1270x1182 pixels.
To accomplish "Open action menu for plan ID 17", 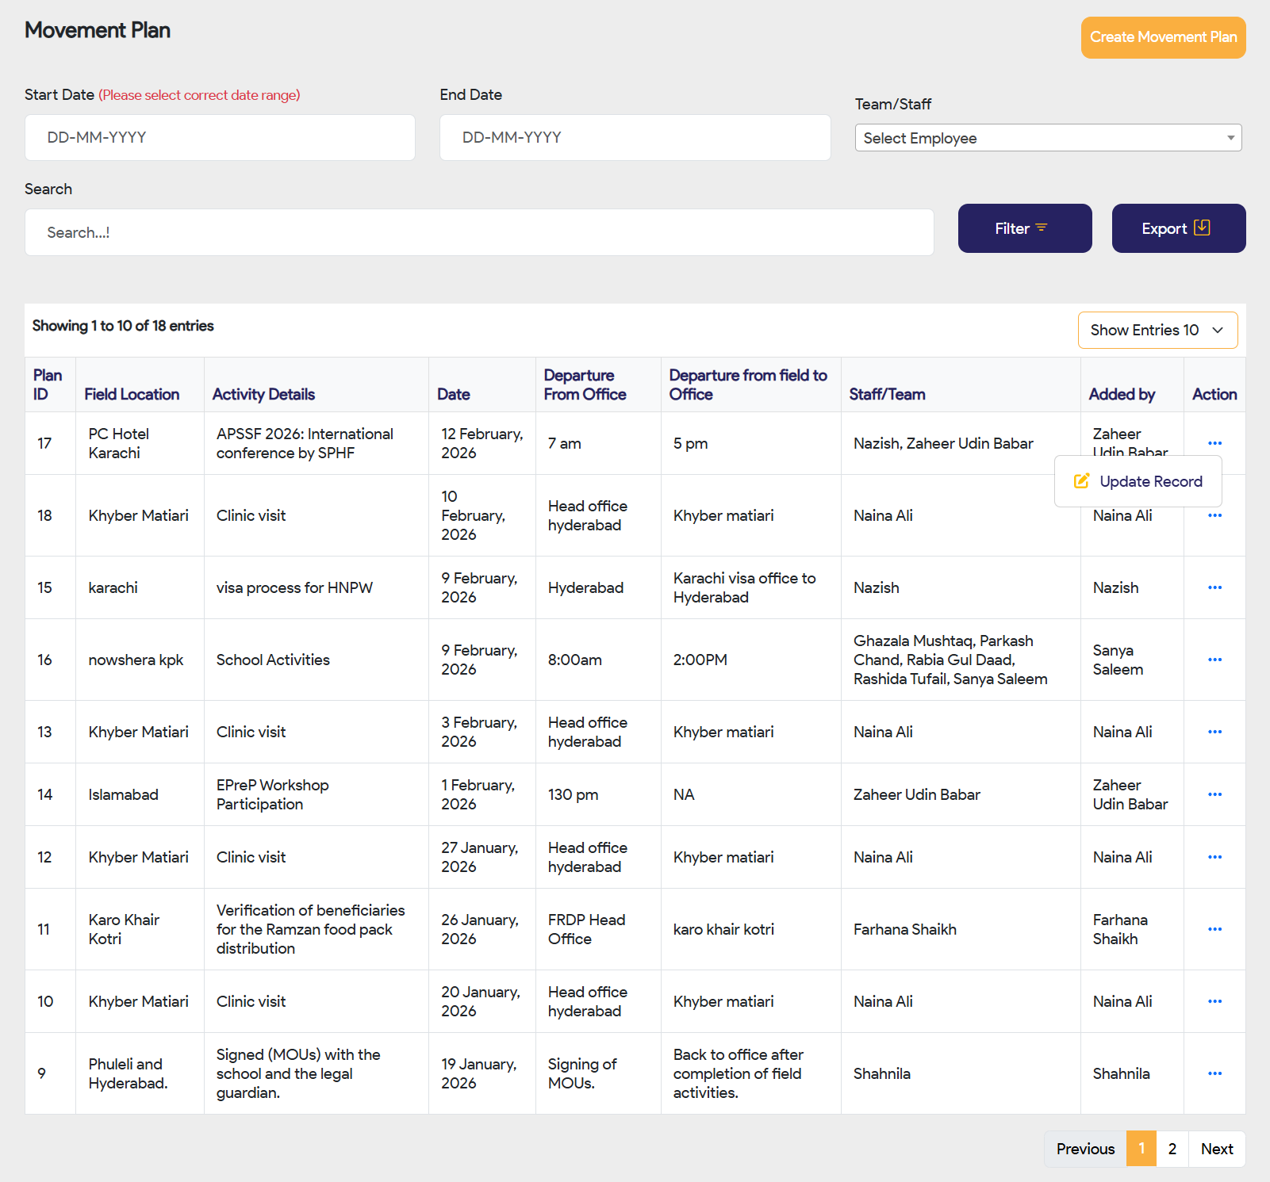I will point(1214,443).
